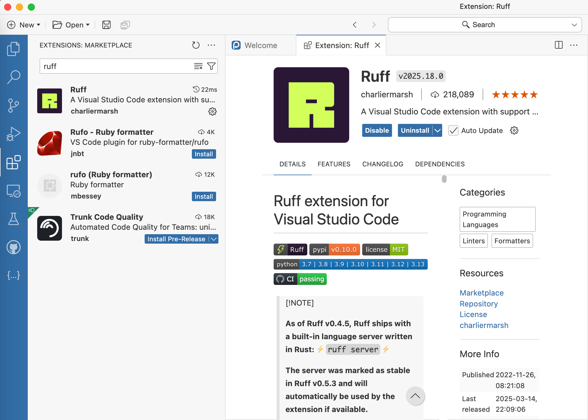Expand the Uninstall button dropdown arrow
Screen dimensions: 588x420
point(437,130)
